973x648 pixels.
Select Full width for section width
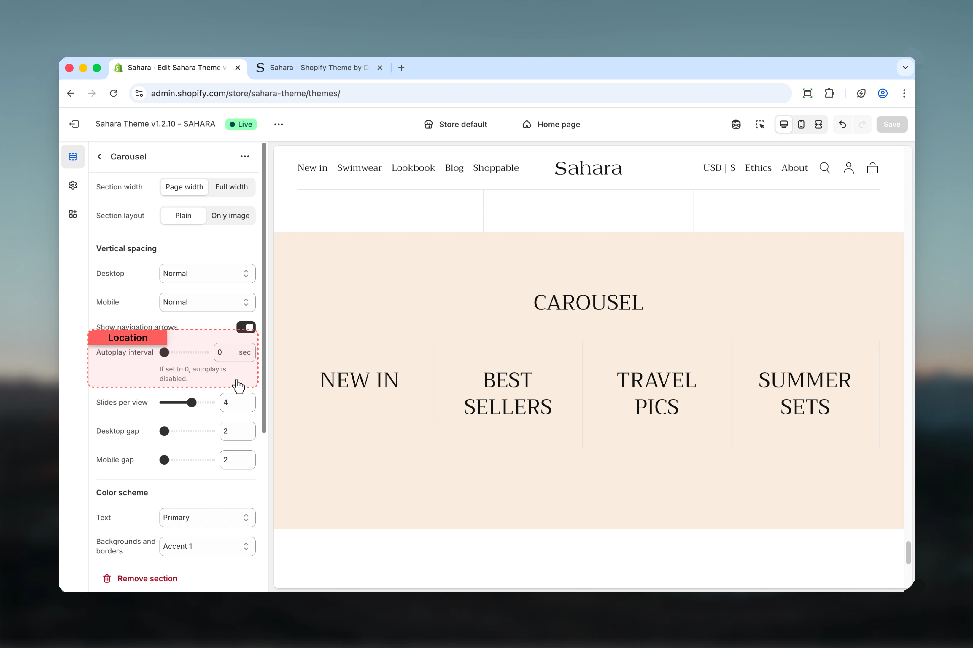231,187
